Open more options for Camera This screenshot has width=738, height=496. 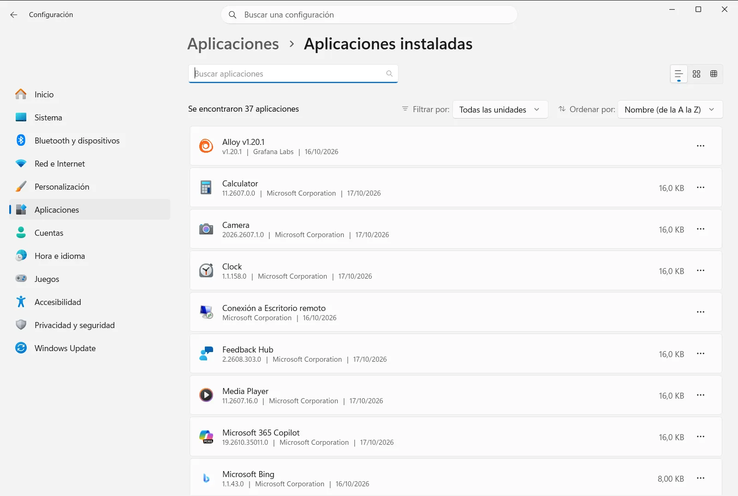pyautogui.click(x=701, y=229)
